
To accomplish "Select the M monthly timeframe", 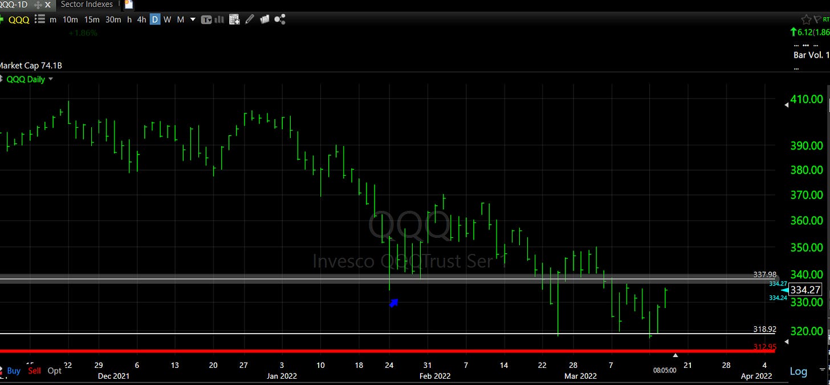I will pos(180,19).
